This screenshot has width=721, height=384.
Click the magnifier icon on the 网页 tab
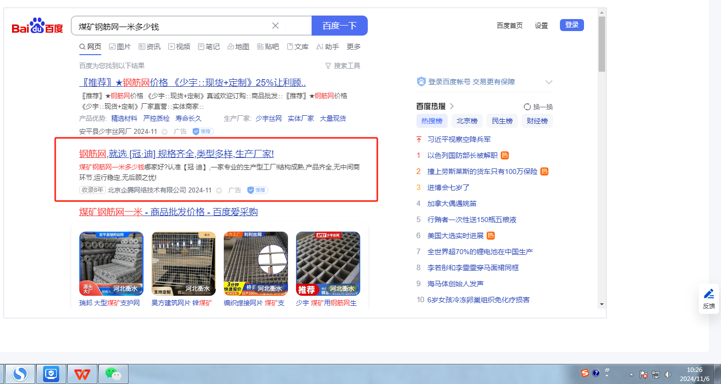point(82,47)
